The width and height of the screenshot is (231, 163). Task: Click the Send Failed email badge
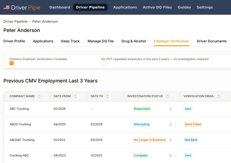point(193,125)
